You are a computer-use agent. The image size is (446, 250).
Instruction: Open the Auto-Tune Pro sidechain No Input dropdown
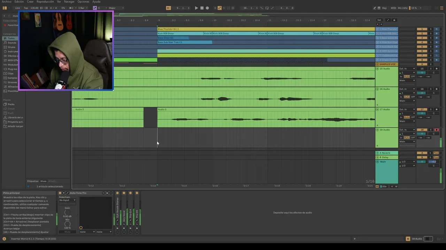tap(67, 200)
